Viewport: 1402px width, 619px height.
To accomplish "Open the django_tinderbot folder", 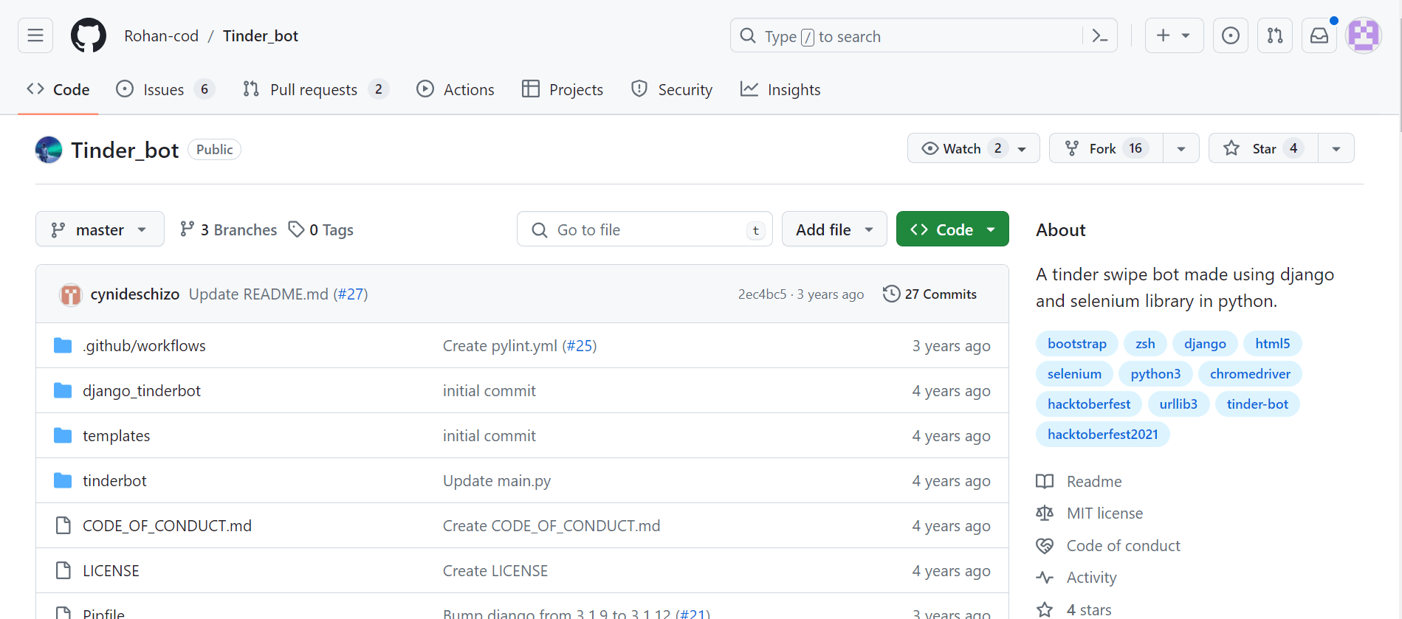I will (142, 390).
